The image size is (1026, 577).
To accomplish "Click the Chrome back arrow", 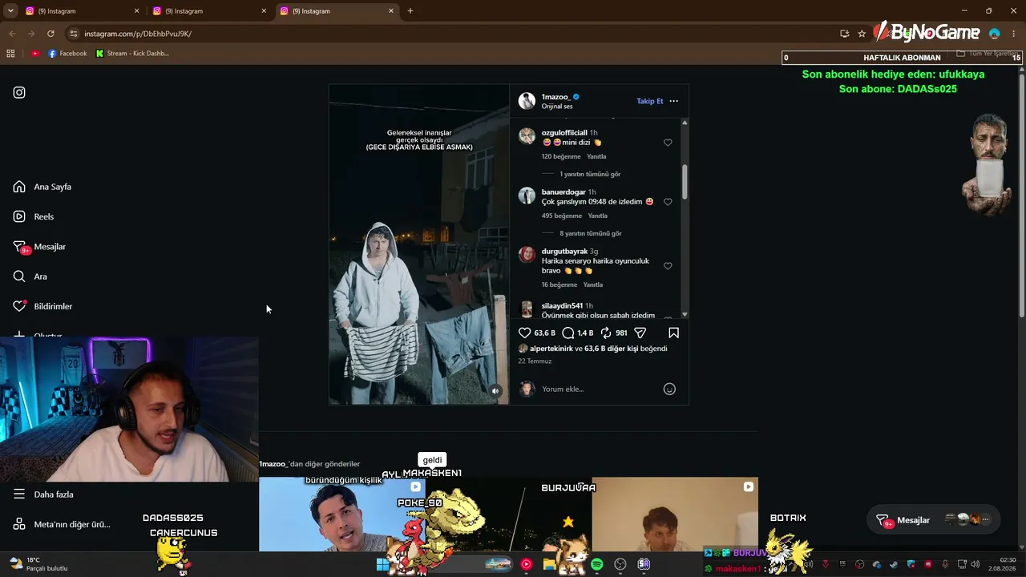I will click(12, 34).
